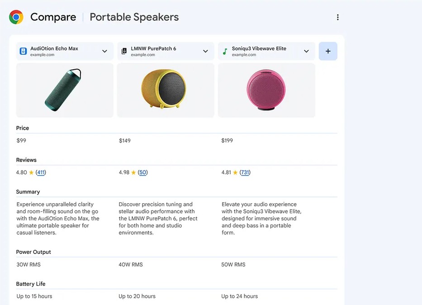Open the 731 reviews link

point(245,172)
